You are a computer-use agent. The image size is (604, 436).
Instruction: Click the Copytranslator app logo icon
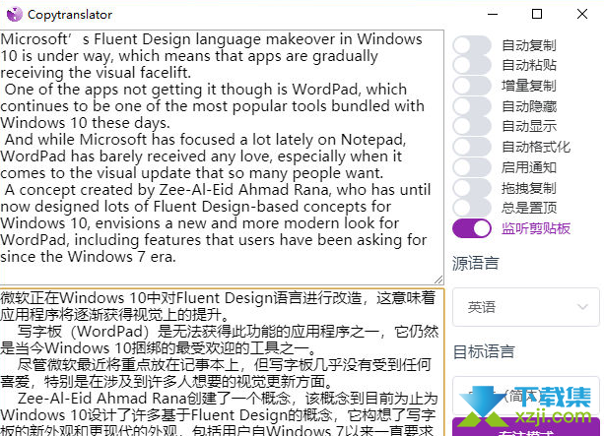pyautogui.click(x=15, y=15)
